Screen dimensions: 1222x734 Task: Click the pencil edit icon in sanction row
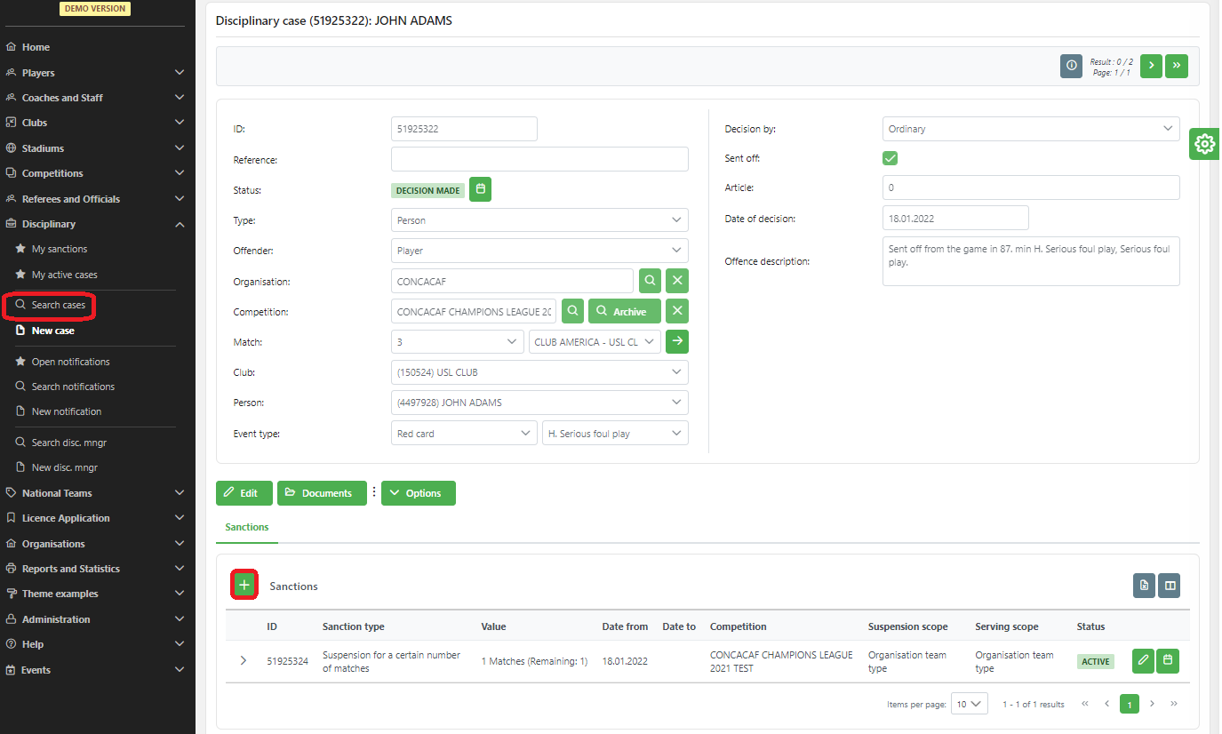pyautogui.click(x=1143, y=661)
